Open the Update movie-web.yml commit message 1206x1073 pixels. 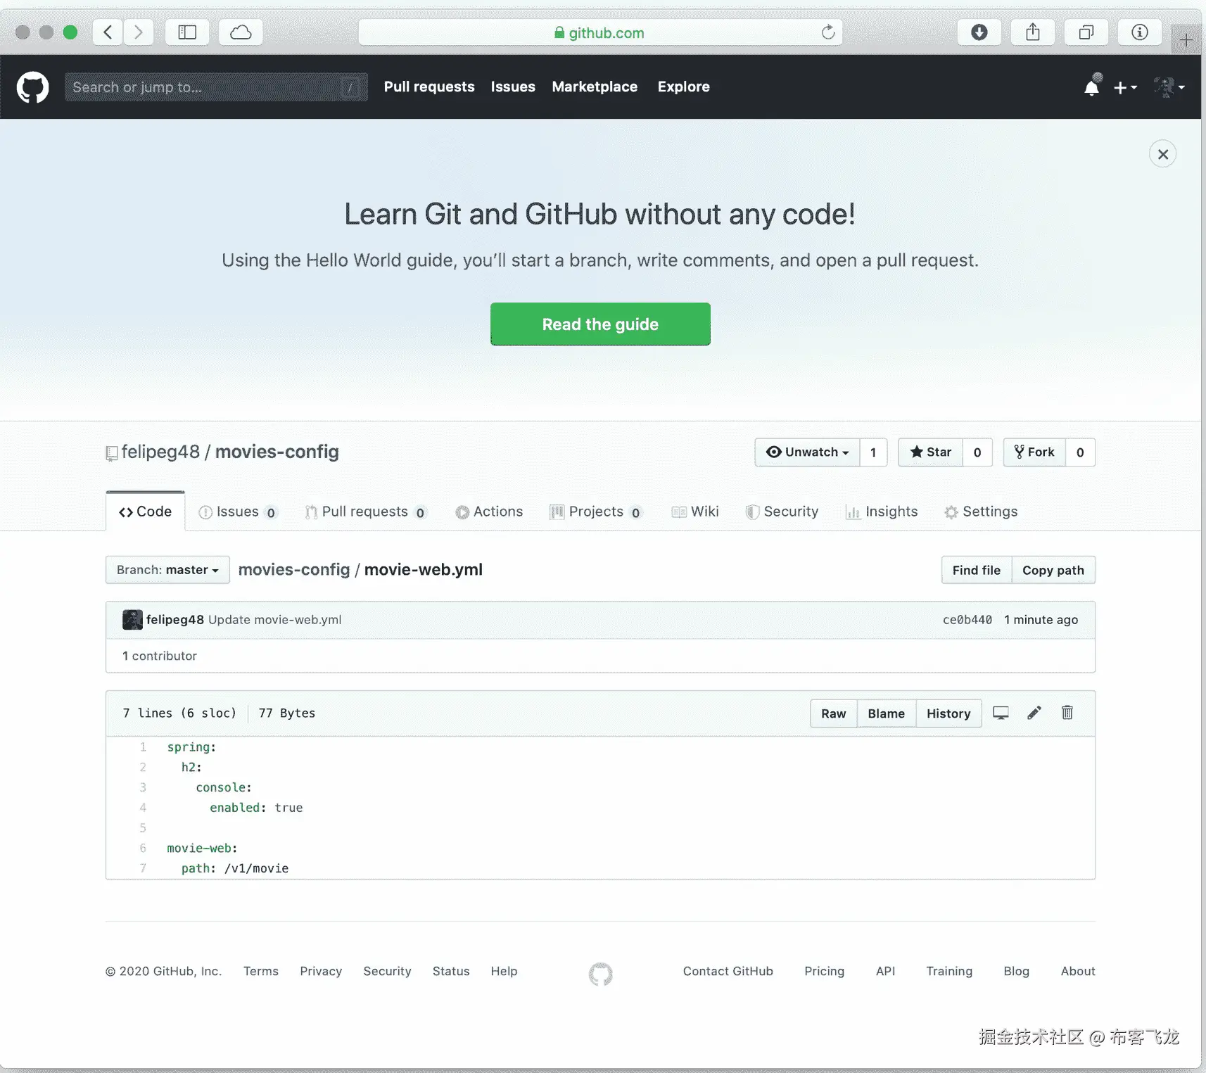[275, 620]
